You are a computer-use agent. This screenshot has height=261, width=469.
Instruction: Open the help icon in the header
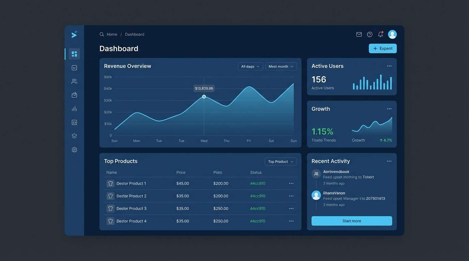(369, 34)
